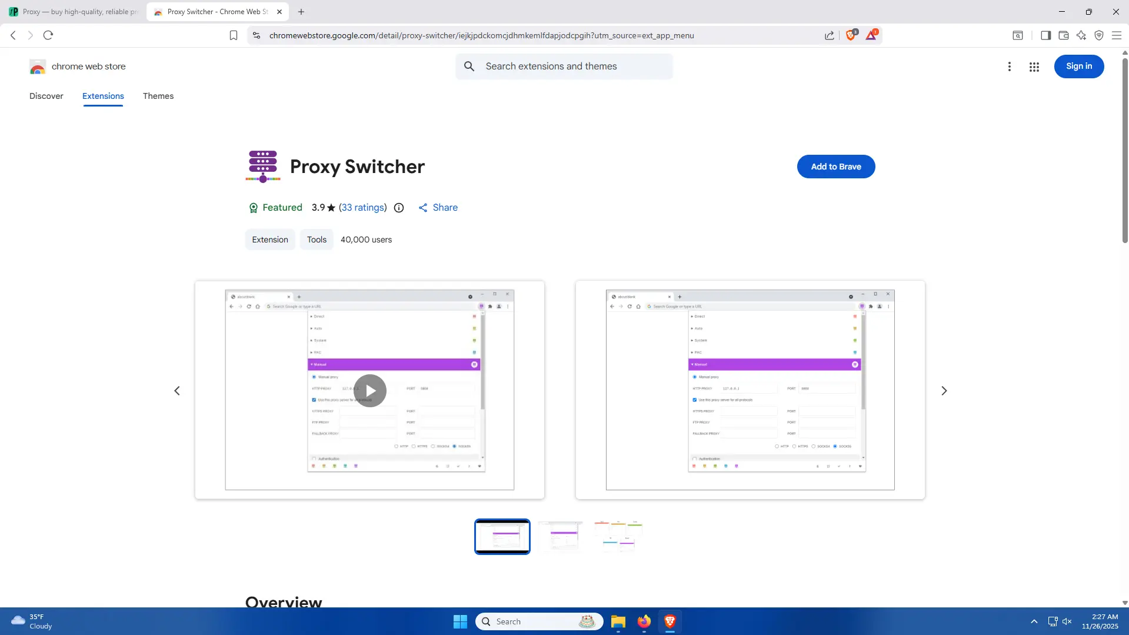Sign in to Chrome Web Store

tap(1078, 67)
